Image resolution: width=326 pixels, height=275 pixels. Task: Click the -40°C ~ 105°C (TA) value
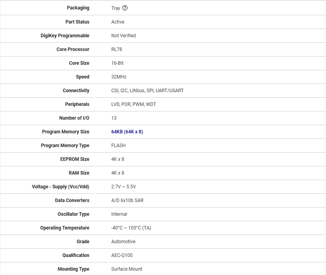click(131, 228)
